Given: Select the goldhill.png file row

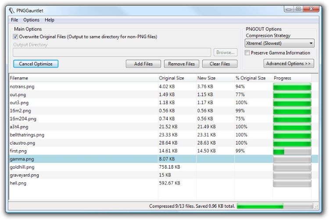Looking at the screenshot, I should tap(164, 167).
